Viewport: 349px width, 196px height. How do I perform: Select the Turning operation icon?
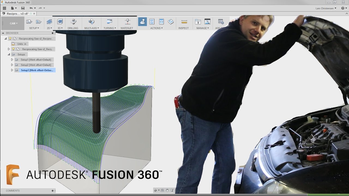click(110, 22)
